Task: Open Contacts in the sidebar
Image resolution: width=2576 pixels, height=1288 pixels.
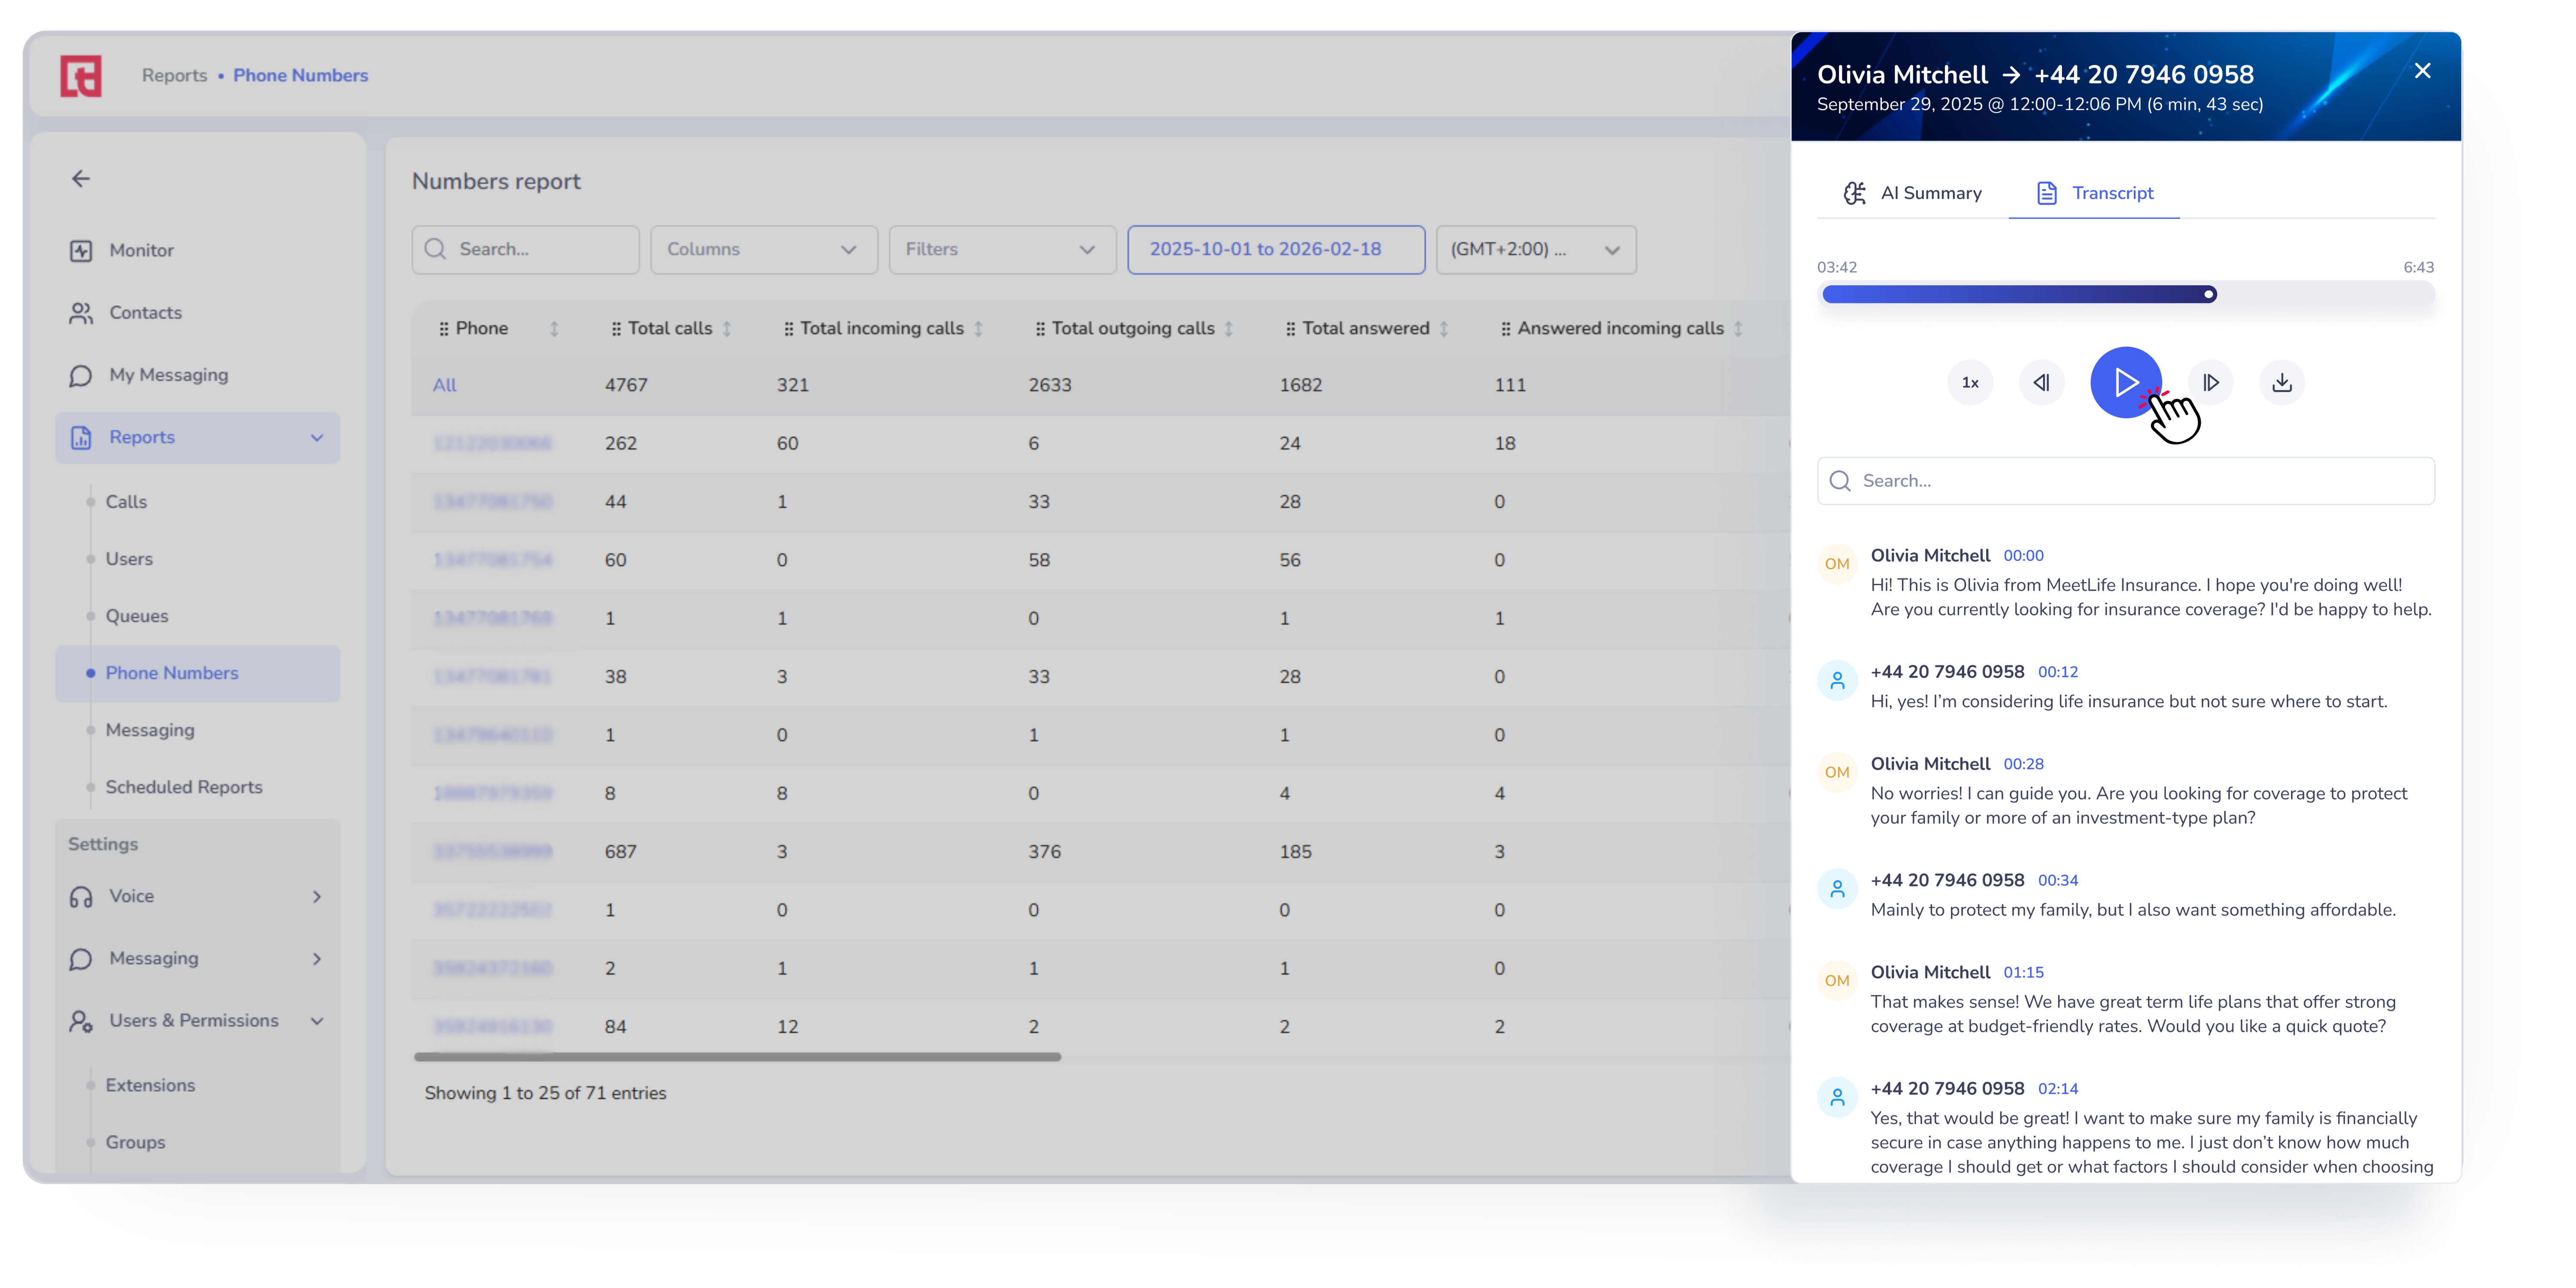Action: (145, 312)
